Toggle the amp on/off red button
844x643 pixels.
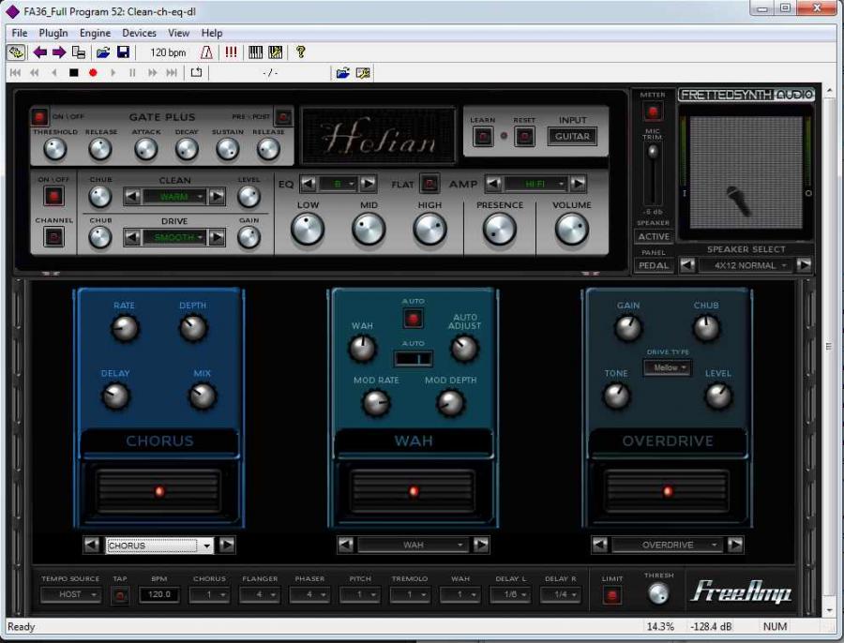point(53,197)
